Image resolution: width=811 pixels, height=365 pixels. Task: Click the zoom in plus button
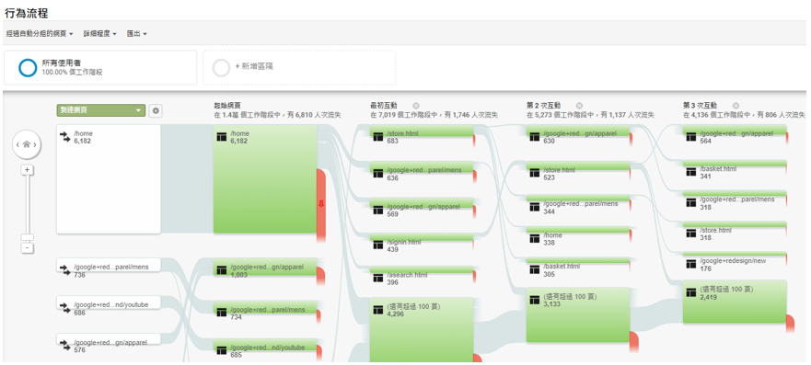28,170
